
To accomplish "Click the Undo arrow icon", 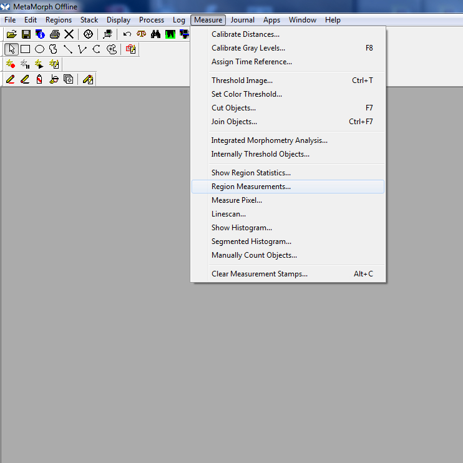I will click(x=127, y=34).
